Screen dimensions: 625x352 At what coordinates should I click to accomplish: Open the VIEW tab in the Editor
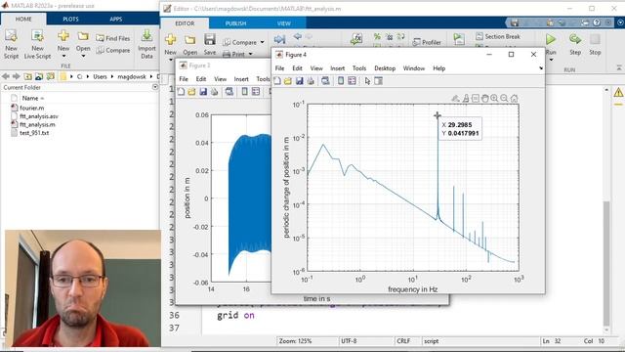tap(284, 23)
